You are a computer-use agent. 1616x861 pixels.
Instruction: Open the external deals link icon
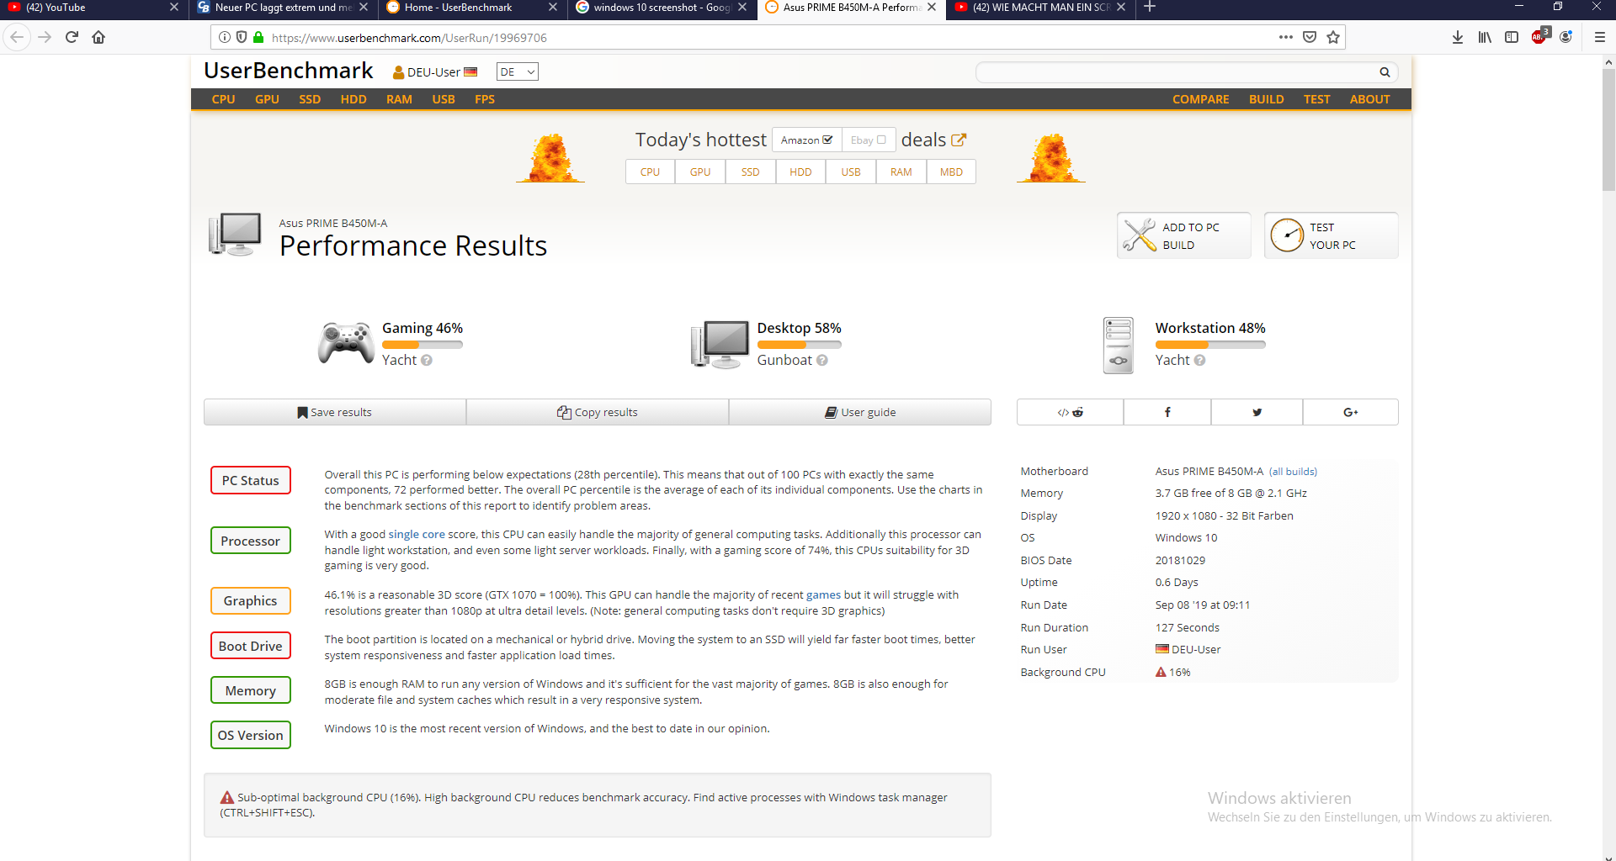coord(959,140)
